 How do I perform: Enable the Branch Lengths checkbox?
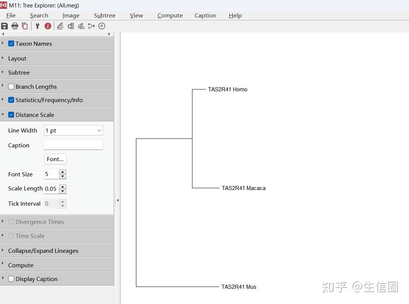click(x=11, y=86)
